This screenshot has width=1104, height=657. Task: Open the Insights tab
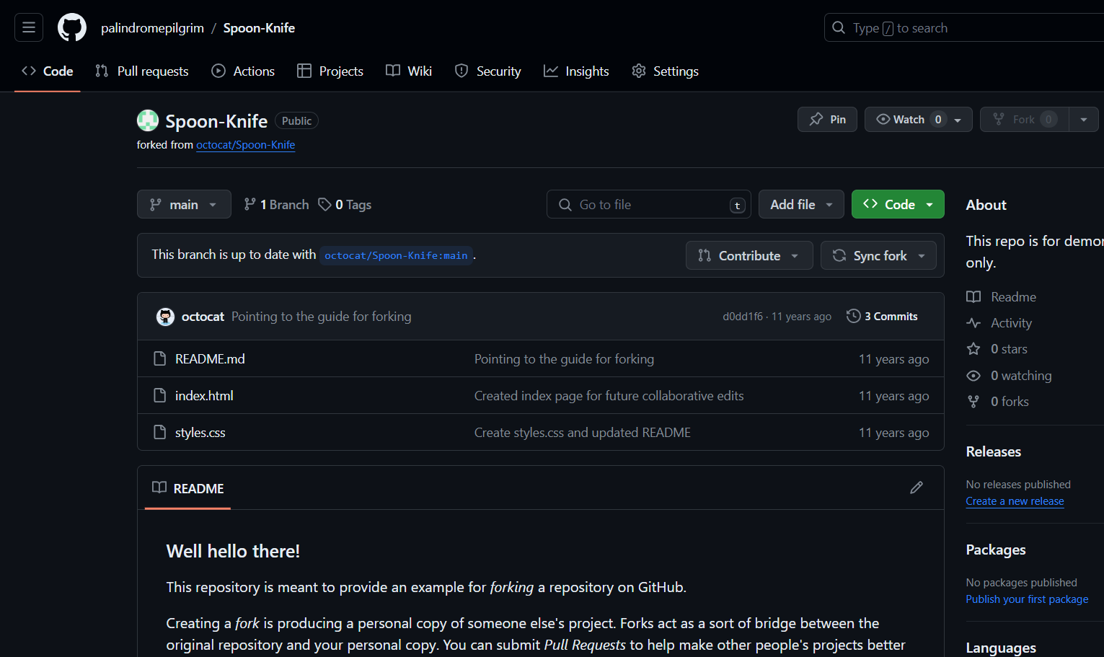click(x=576, y=71)
